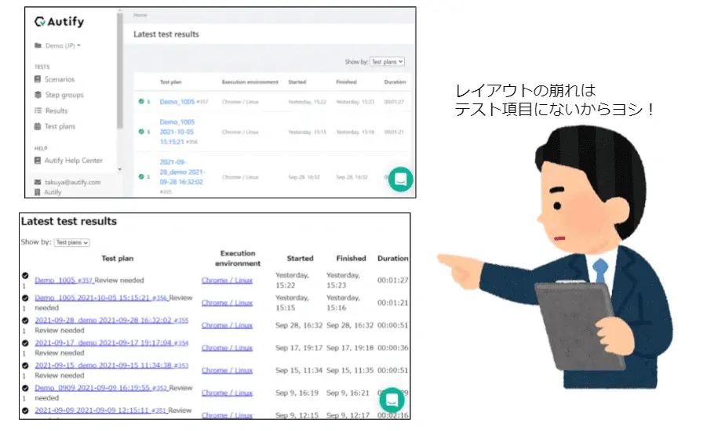Click the building icon beside the bottom Autify label
Viewport: 707px width, 431px height.
pos(38,192)
